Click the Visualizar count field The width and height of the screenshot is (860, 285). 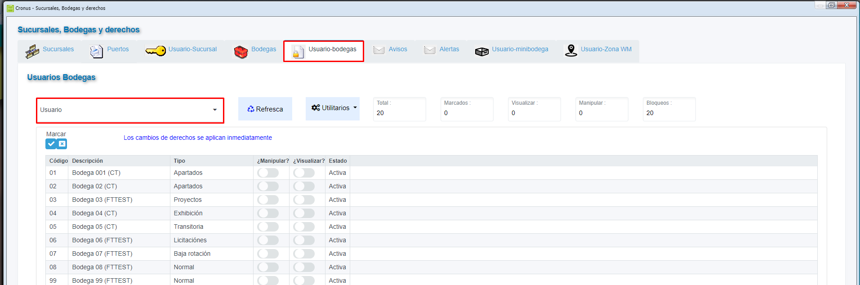pos(534,109)
